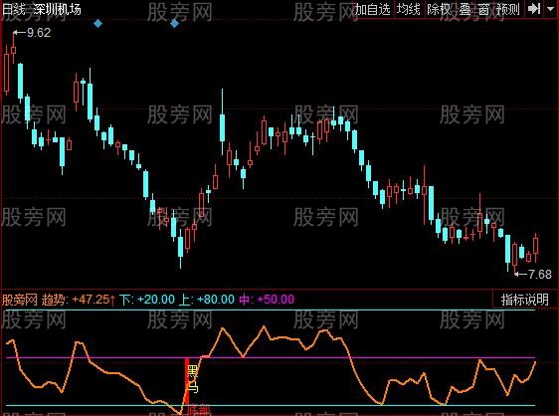Click the 9.62 high price label
The image size is (559, 416).
point(39,33)
